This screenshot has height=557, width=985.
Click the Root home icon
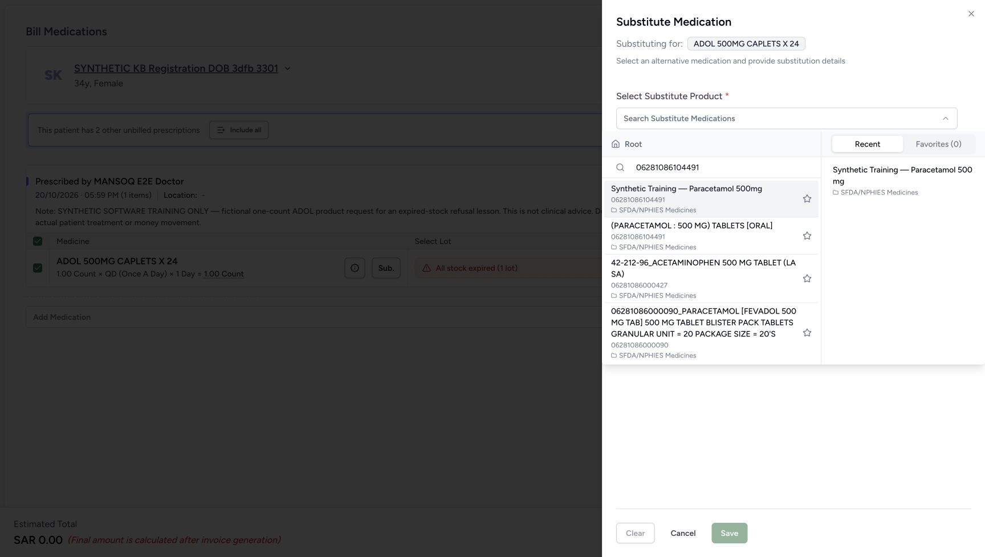point(616,144)
